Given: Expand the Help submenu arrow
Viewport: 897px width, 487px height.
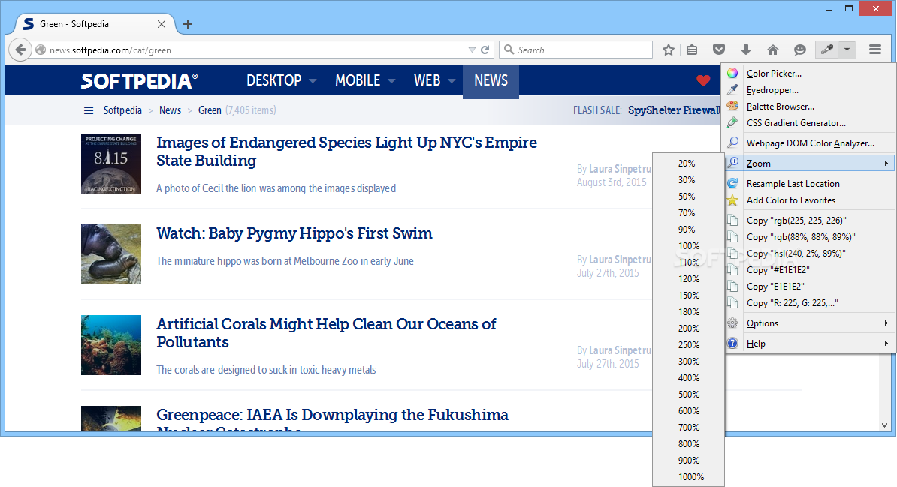Looking at the screenshot, I should coord(886,344).
